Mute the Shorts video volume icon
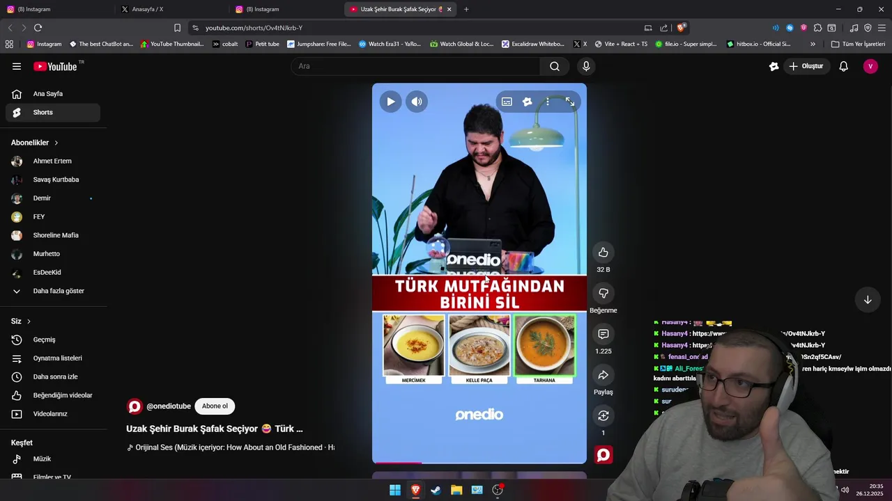This screenshot has width=892, height=501. tap(417, 102)
